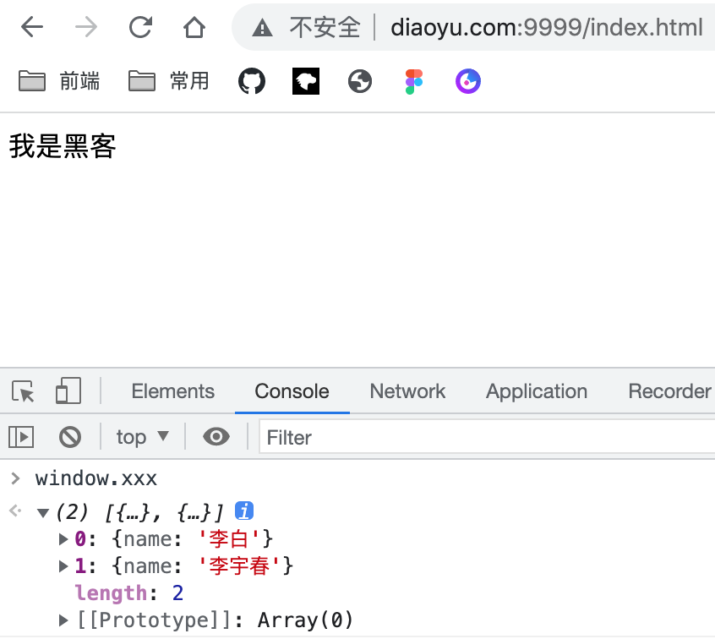Open the Application panel
The height and width of the screenshot is (639, 715).
tap(536, 391)
